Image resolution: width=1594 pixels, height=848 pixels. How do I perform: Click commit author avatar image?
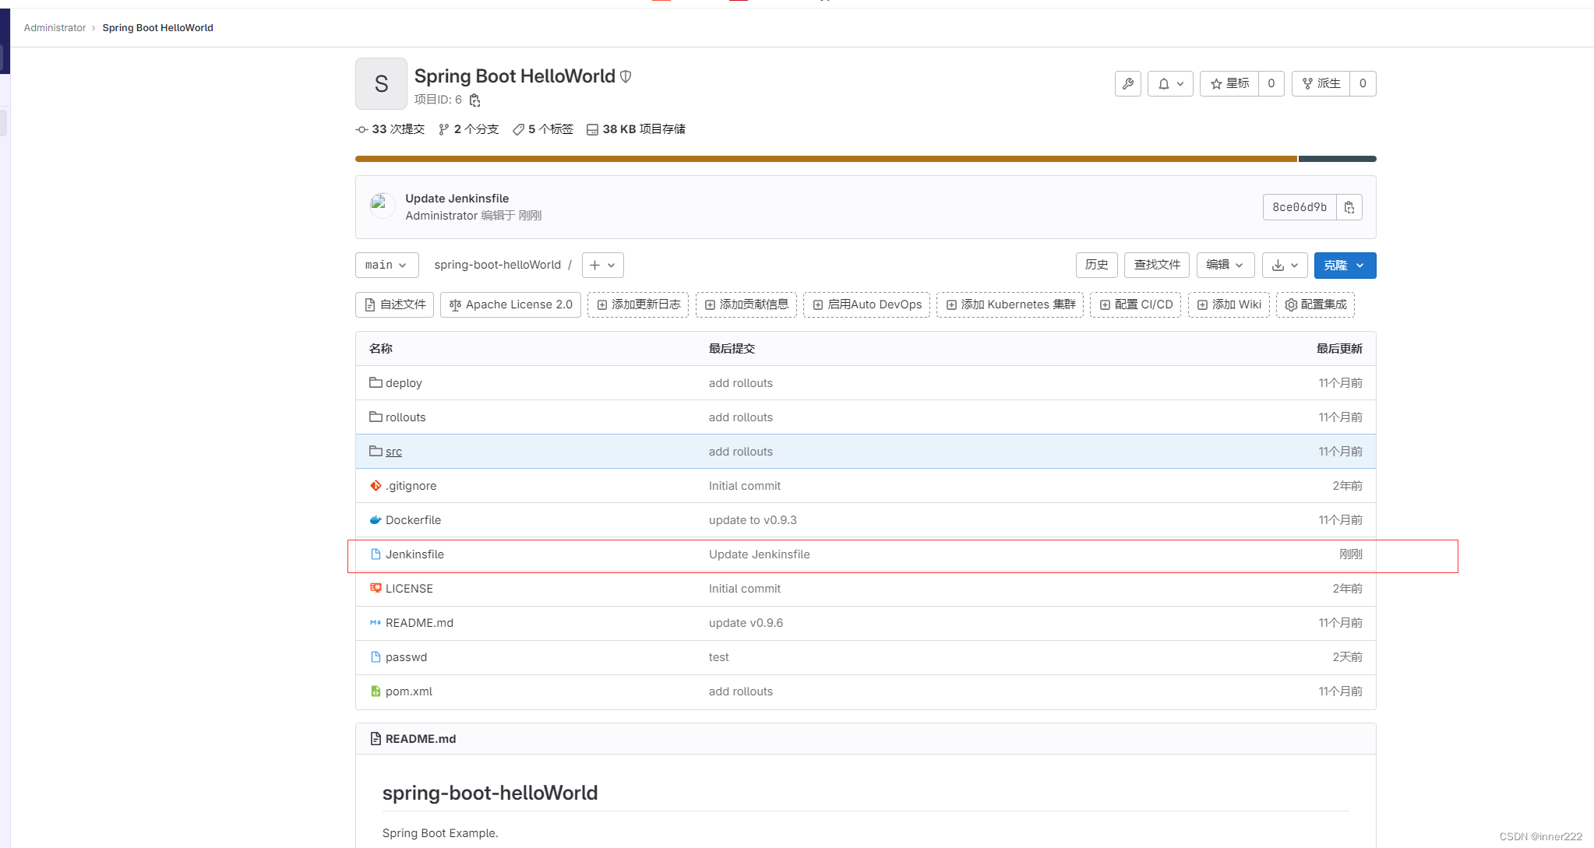tap(382, 206)
